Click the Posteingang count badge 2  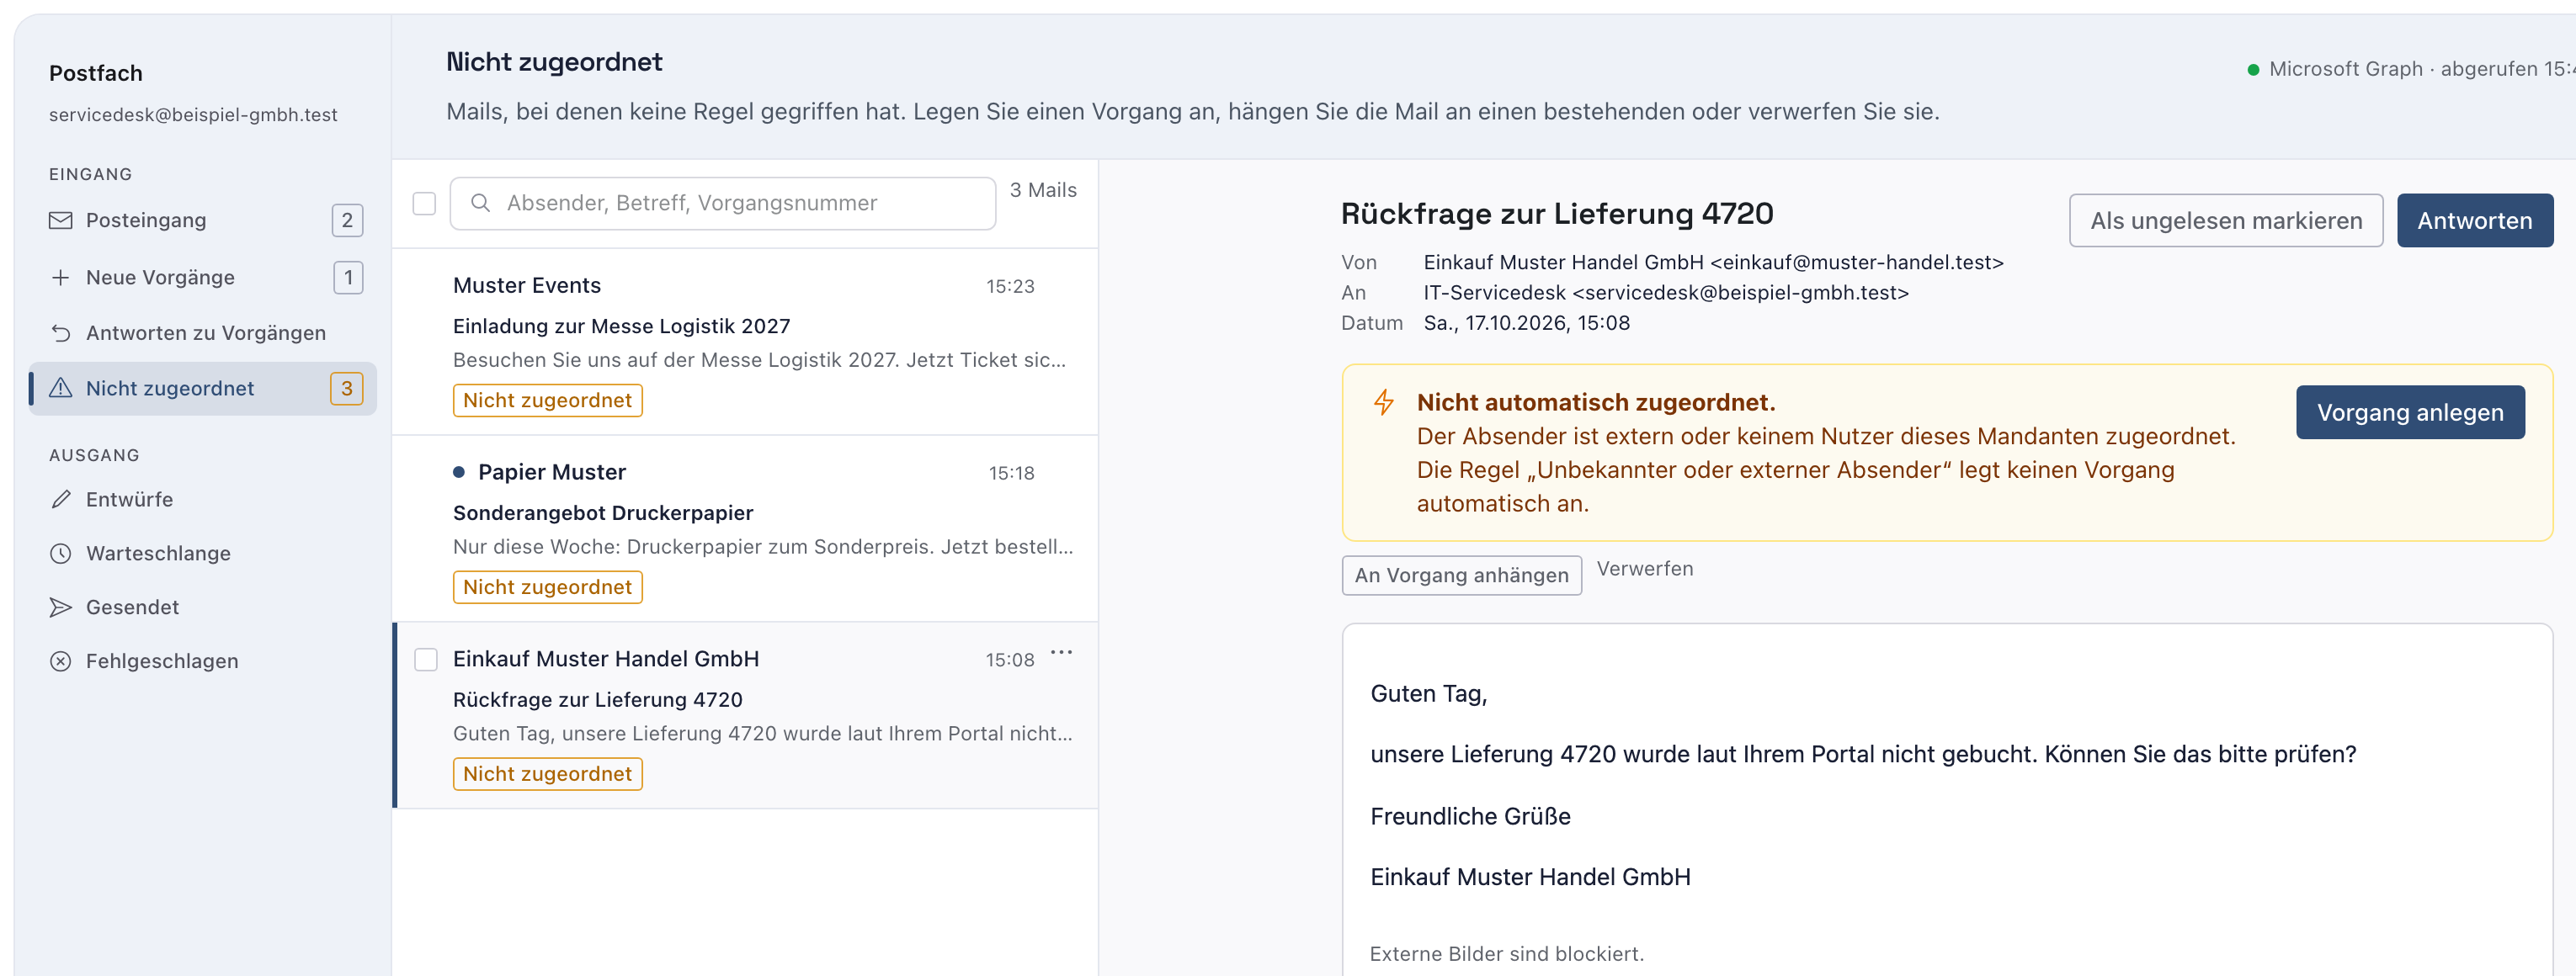pyautogui.click(x=347, y=220)
